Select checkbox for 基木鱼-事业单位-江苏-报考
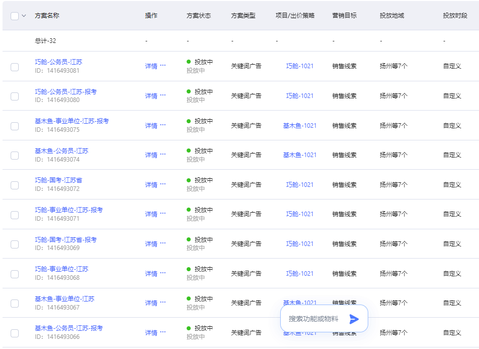 click(x=15, y=126)
